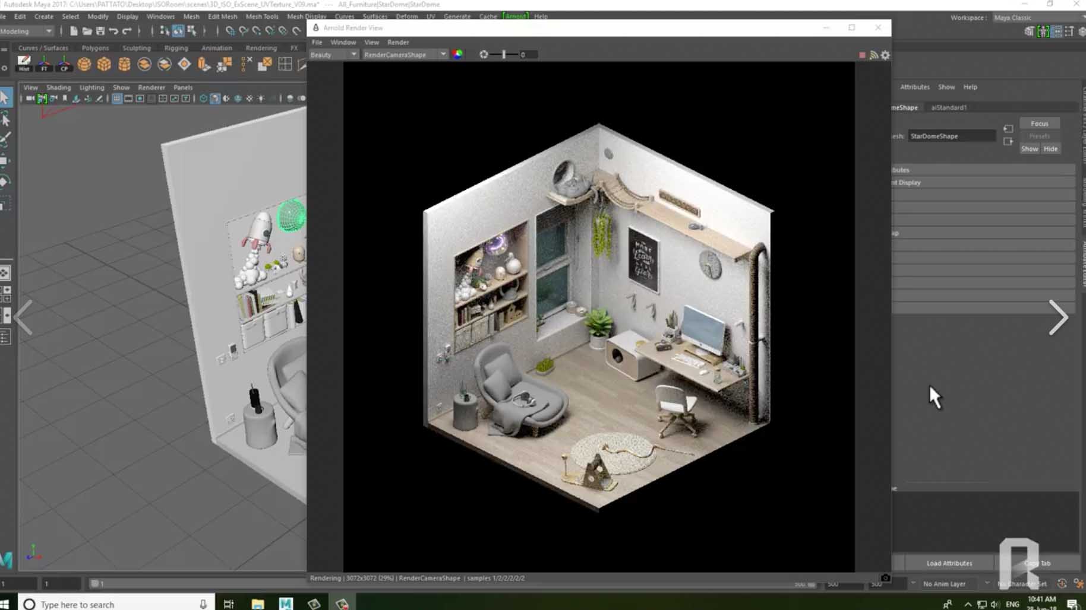Open Arnold Render View settings gear
The image size is (1086, 610).
point(885,55)
